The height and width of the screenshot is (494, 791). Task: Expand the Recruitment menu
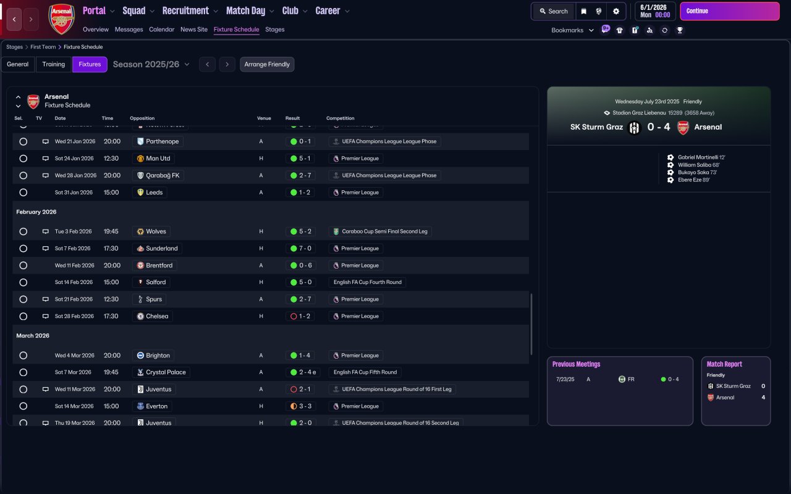[x=190, y=10]
